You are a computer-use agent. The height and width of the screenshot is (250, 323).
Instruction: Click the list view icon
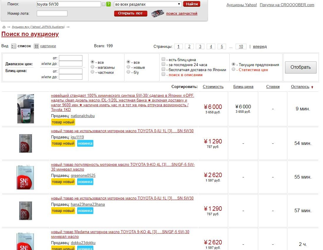coord(14,46)
